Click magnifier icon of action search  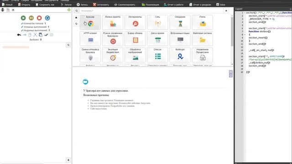(x=76, y=11)
